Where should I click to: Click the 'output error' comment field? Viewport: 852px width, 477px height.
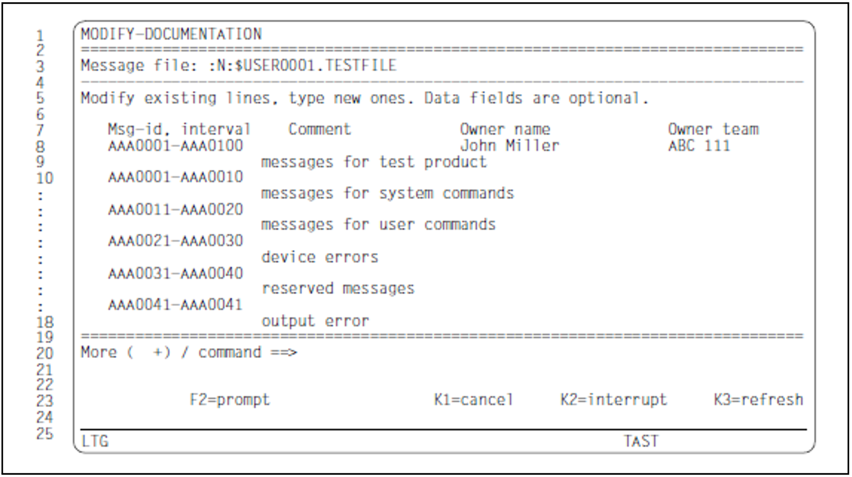pos(315,321)
